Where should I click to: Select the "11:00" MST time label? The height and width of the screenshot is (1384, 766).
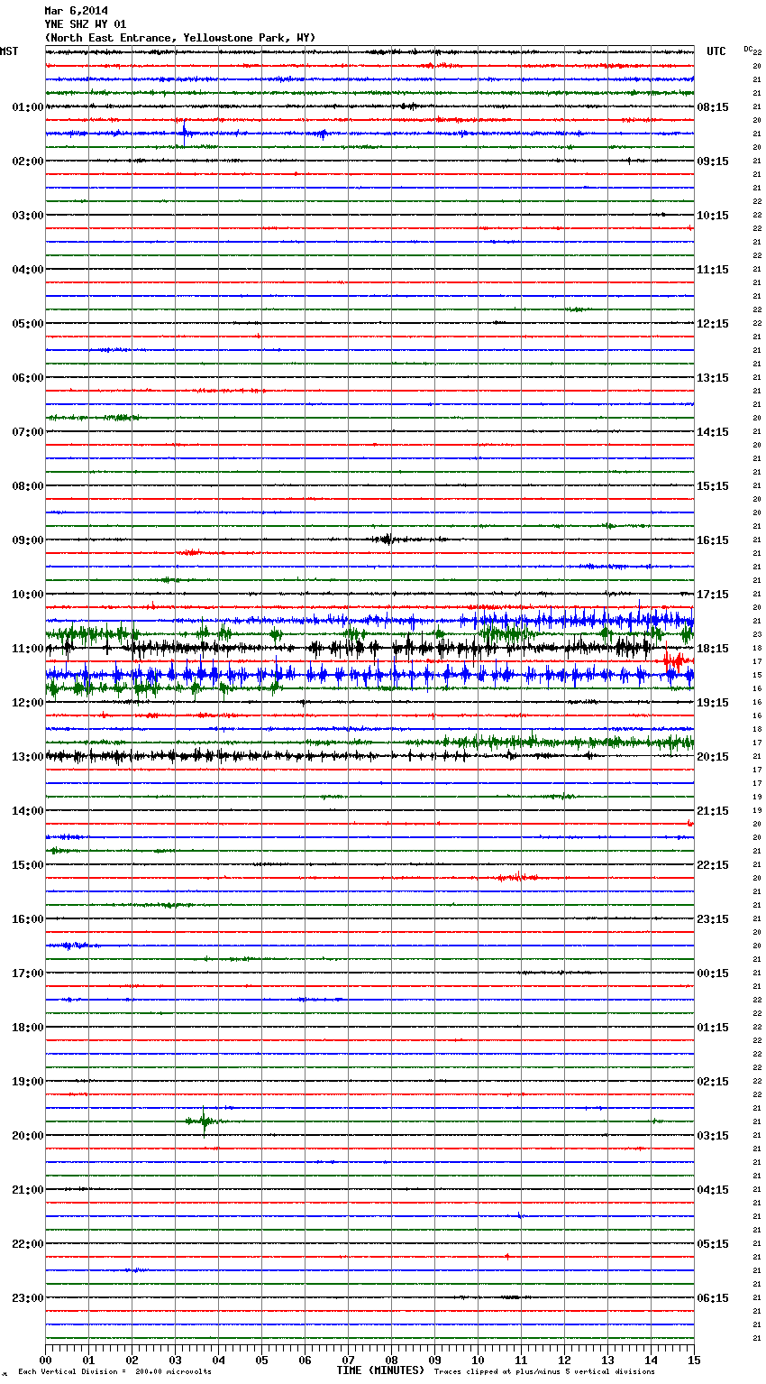point(28,649)
